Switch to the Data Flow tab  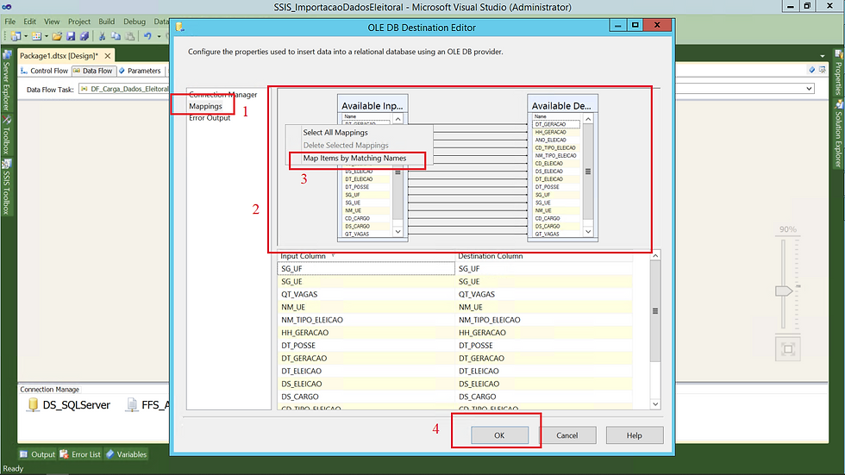pyautogui.click(x=93, y=71)
